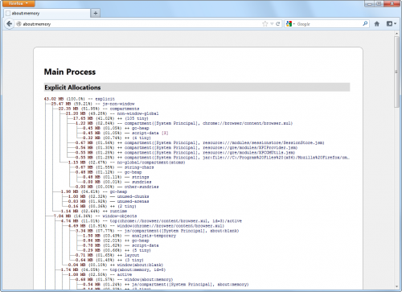The height and width of the screenshot is (292, 402).
Task: Collapse the 43.02 MB explicit root node
Action: (x=80, y=99)
